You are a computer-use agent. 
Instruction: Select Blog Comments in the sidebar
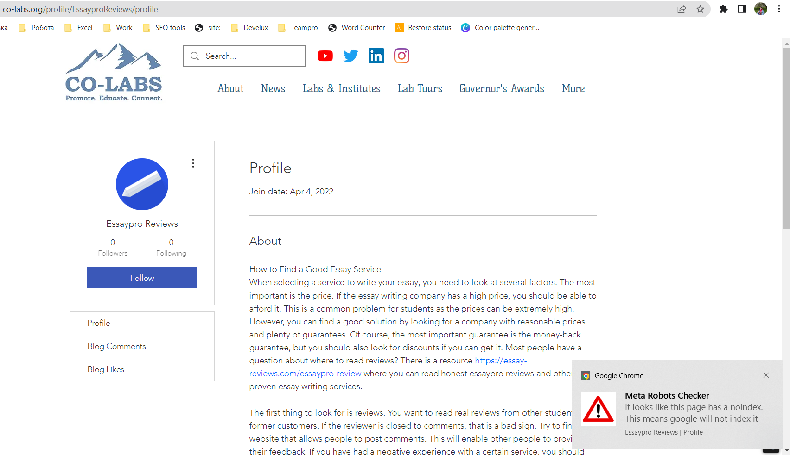coord(116,346)
